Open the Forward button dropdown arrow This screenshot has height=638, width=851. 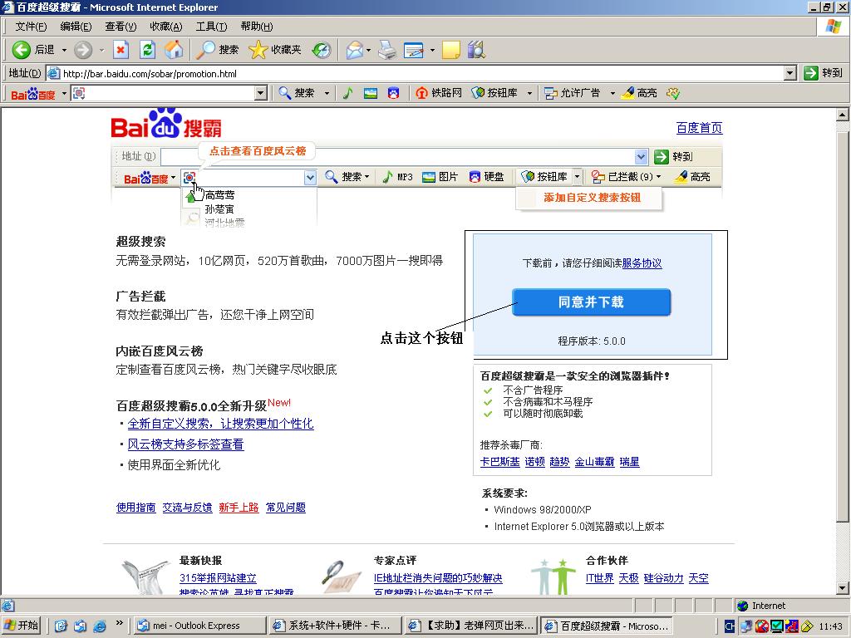point(101,50)
